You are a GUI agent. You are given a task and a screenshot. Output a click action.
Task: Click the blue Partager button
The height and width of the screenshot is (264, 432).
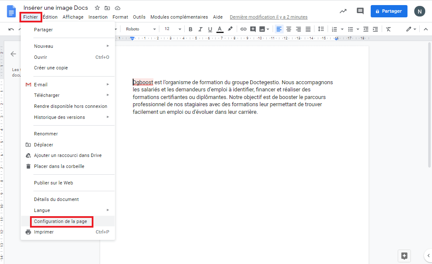click(x=388, y=11)
